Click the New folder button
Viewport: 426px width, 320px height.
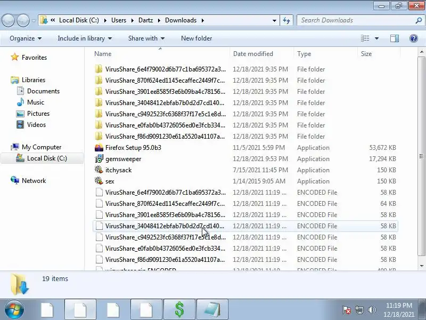pos(196,38)
